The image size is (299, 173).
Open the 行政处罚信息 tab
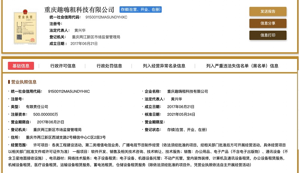click(109, 66)
